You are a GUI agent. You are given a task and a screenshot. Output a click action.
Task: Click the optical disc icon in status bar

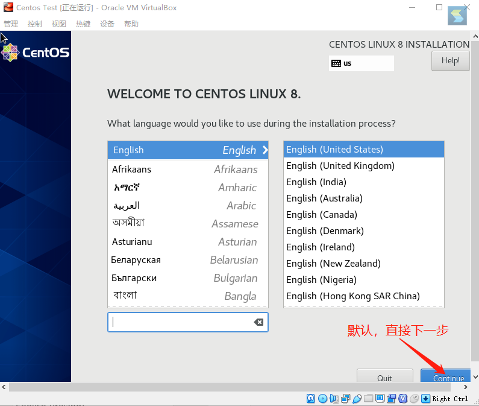[322, 398]
